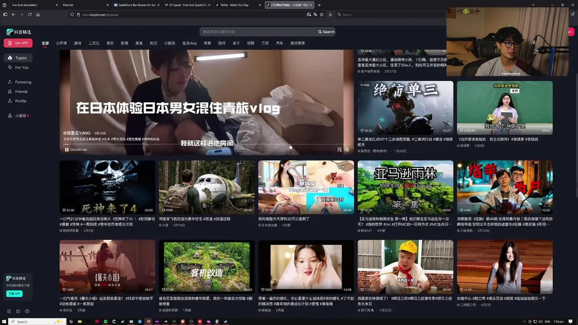Open title 《当你穿进老钱班·班主任前传》
578x325 pixels.
click(499, 139)
